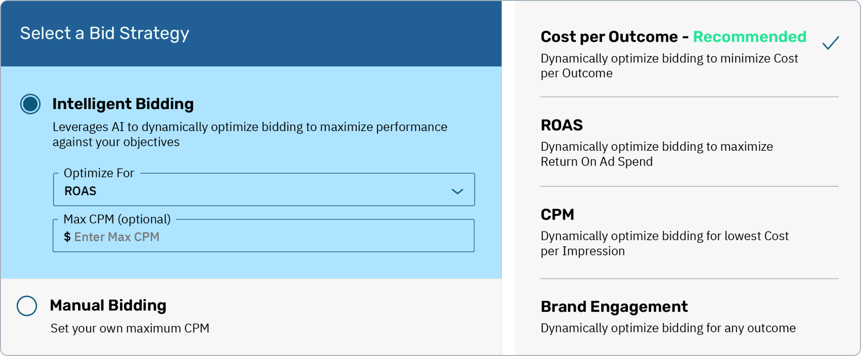
Task: Click the Select a Bid Strategy header
Action: (x=105, y=33)
